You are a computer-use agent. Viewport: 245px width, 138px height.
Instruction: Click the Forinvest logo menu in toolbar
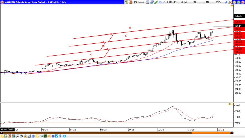(x=139, y=2)
